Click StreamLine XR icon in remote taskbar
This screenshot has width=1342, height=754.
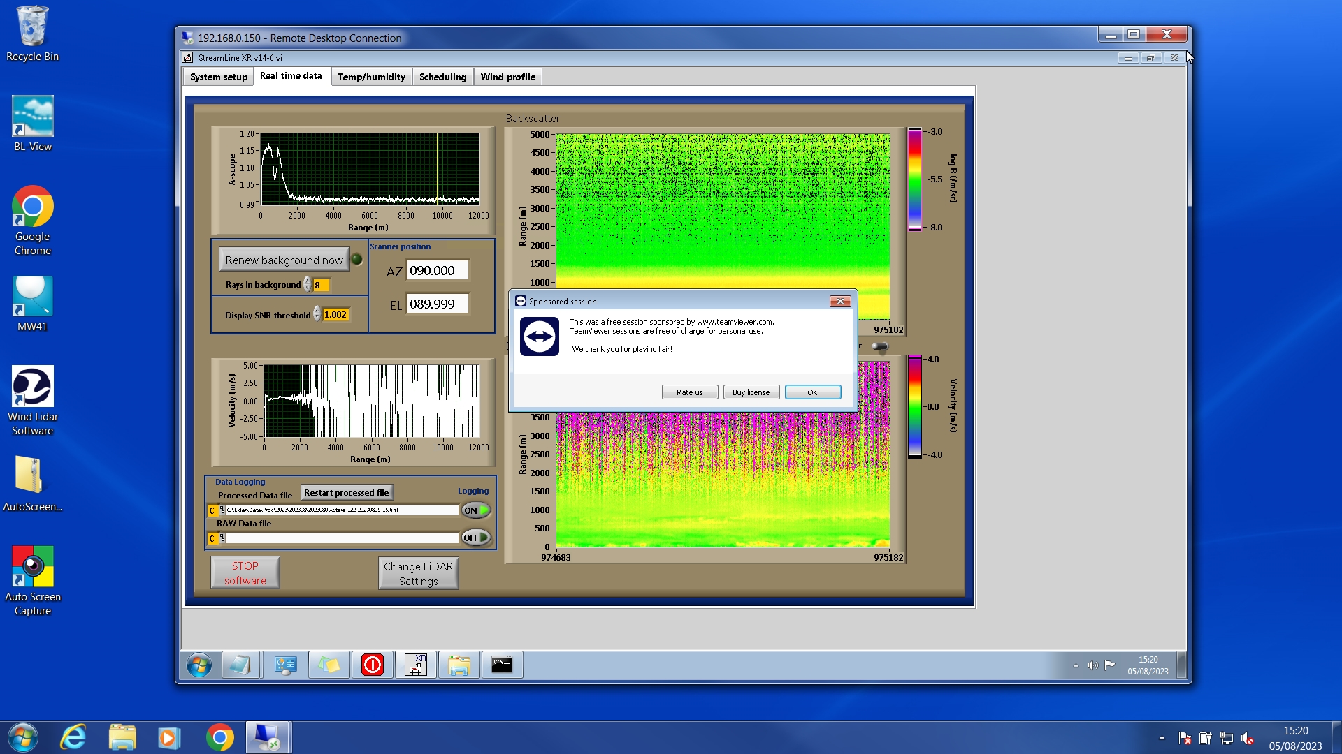tap(416, 665)
